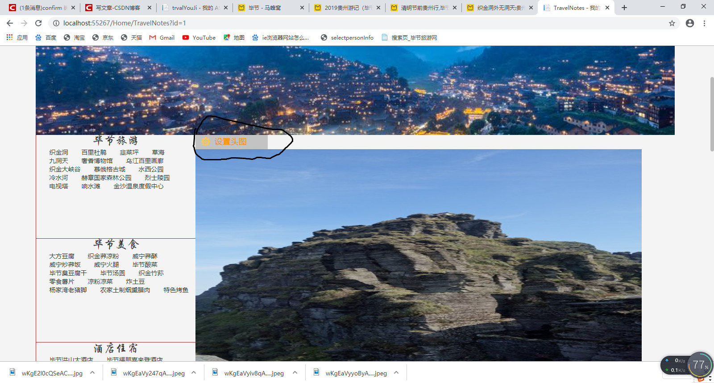Screen dimensions: 714x383
Task: Click the night village banner image
Action: tap(355, 90)
